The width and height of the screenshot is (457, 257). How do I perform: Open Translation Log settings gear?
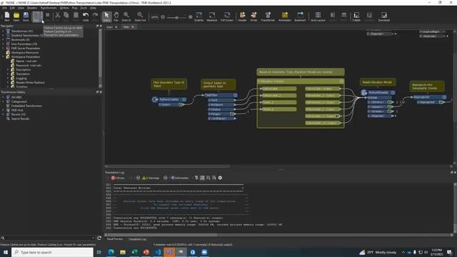[x=220, y=178]
